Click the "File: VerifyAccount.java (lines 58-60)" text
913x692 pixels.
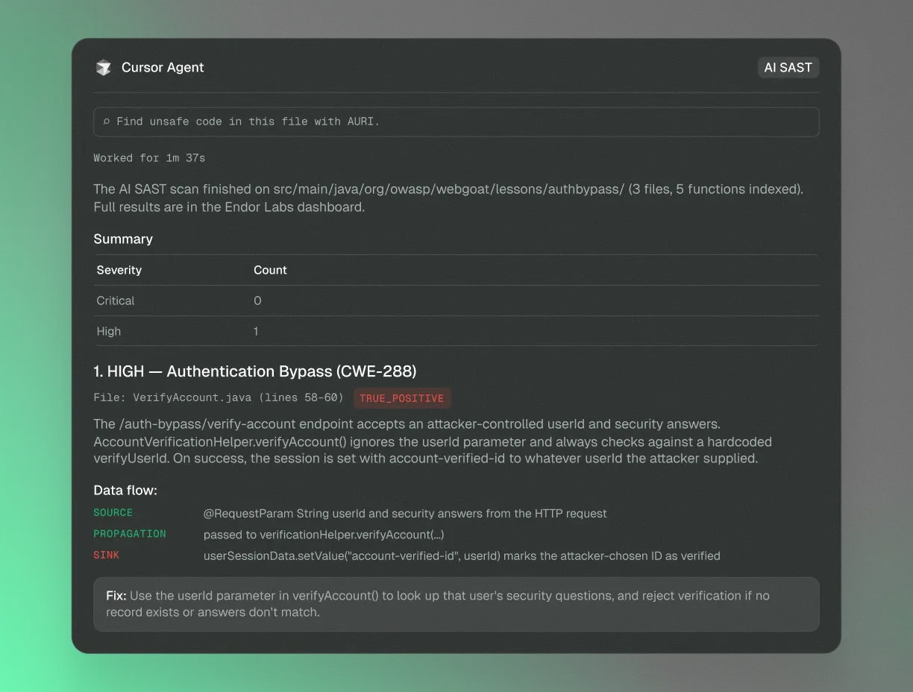coord(219,398)
